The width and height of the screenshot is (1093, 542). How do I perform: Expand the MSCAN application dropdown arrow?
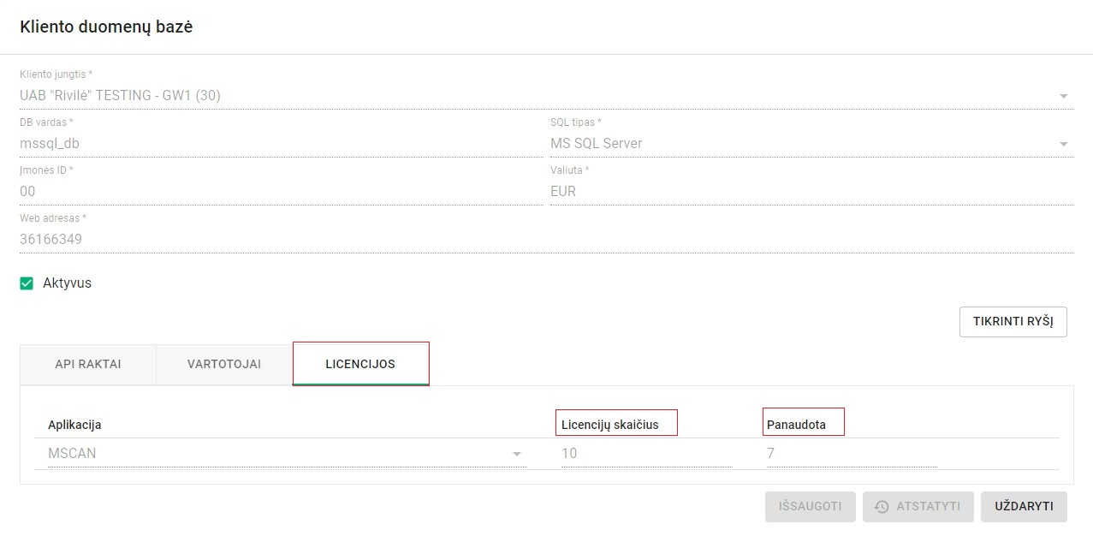(x=517, y=454)
